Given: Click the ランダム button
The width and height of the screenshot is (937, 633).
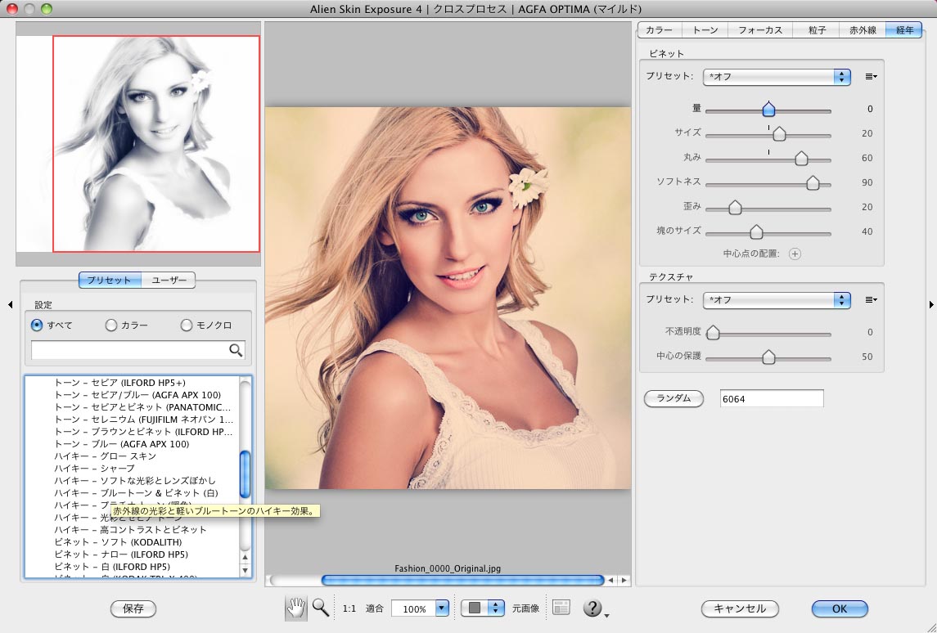Looking at the screenshot, I should (673, 398).
